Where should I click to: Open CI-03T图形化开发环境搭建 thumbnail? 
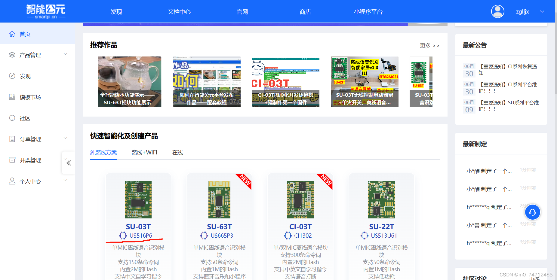tap(285, 82)
